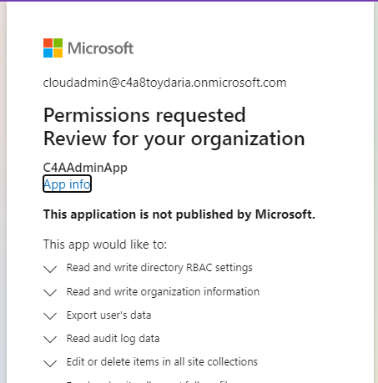Screen dimensions: 378x383
Task: Expand the site collections permission chevron
Action: pyautogui.click(x=50, y=363)
